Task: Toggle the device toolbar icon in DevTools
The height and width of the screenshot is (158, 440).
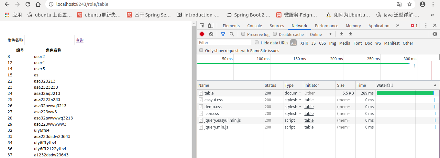Action: pyautogui.click(x=211, y=26)
